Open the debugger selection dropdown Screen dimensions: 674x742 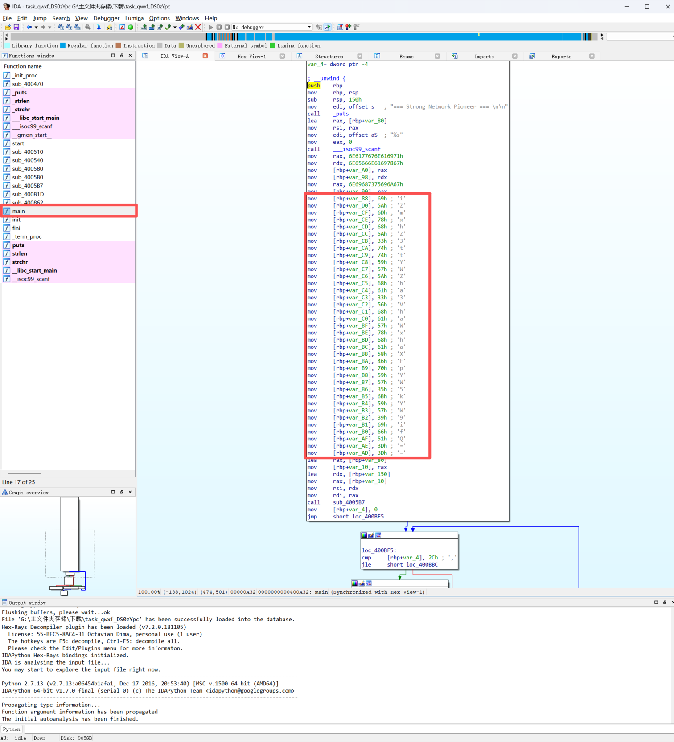tap(309, 27)
